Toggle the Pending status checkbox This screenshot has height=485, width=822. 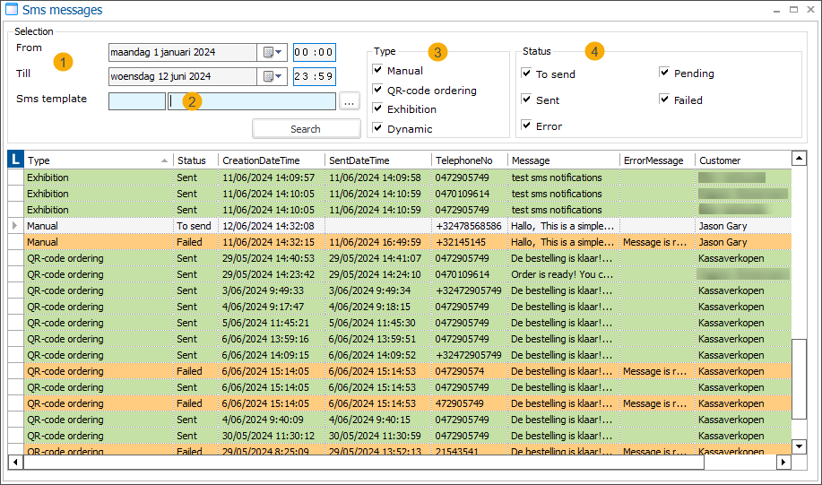(x=664, y=73)
